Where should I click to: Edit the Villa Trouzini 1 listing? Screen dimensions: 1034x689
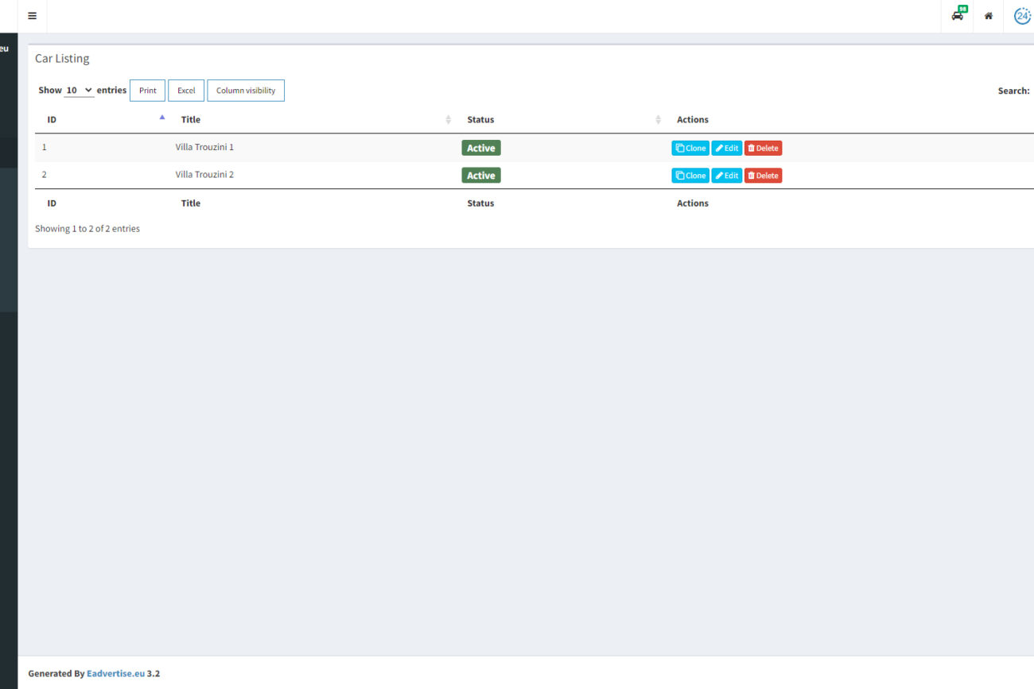(726, 148)
